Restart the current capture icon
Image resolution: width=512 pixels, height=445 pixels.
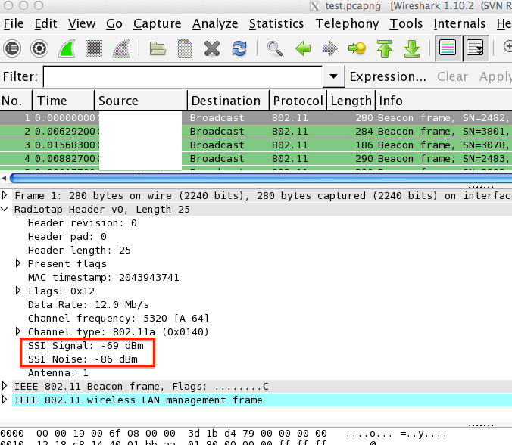pos(121,48)
